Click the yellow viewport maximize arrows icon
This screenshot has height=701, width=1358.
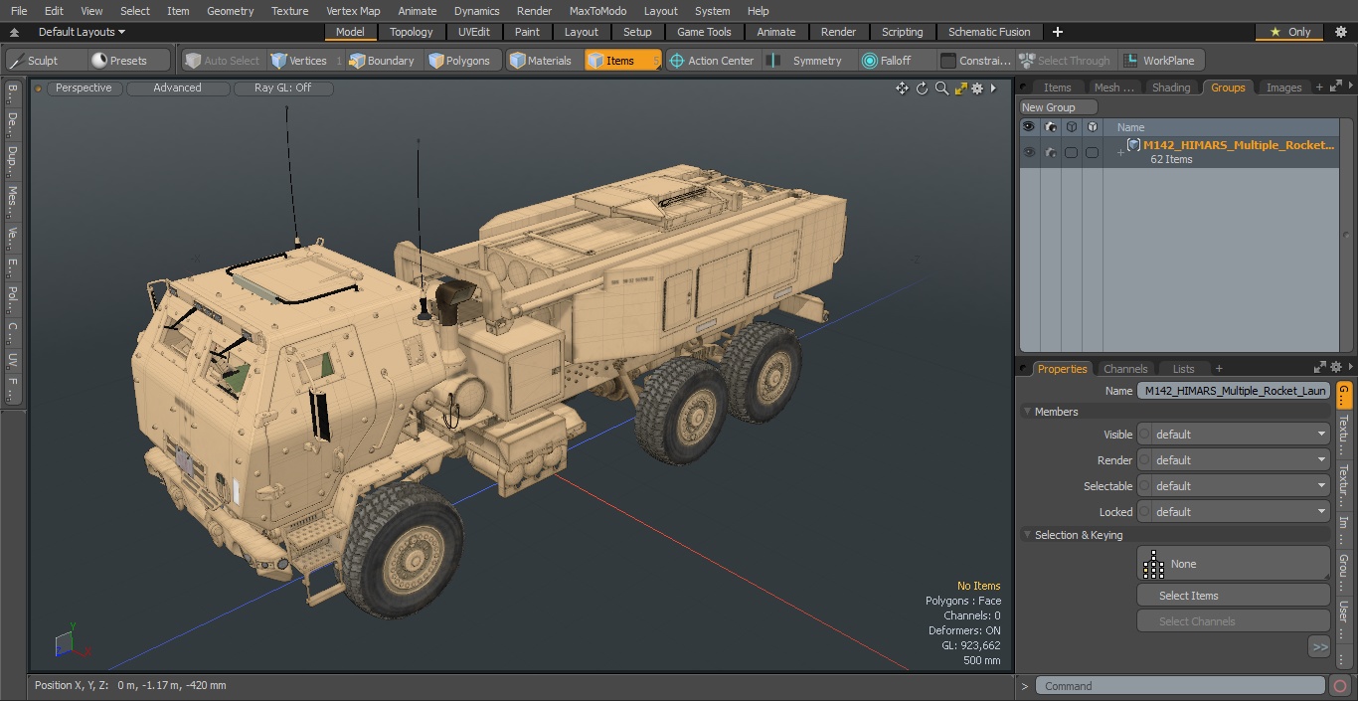click(960, 88)
